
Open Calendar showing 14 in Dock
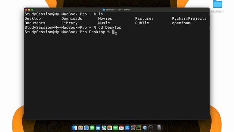pyautogui.click(x=121, y=128)
